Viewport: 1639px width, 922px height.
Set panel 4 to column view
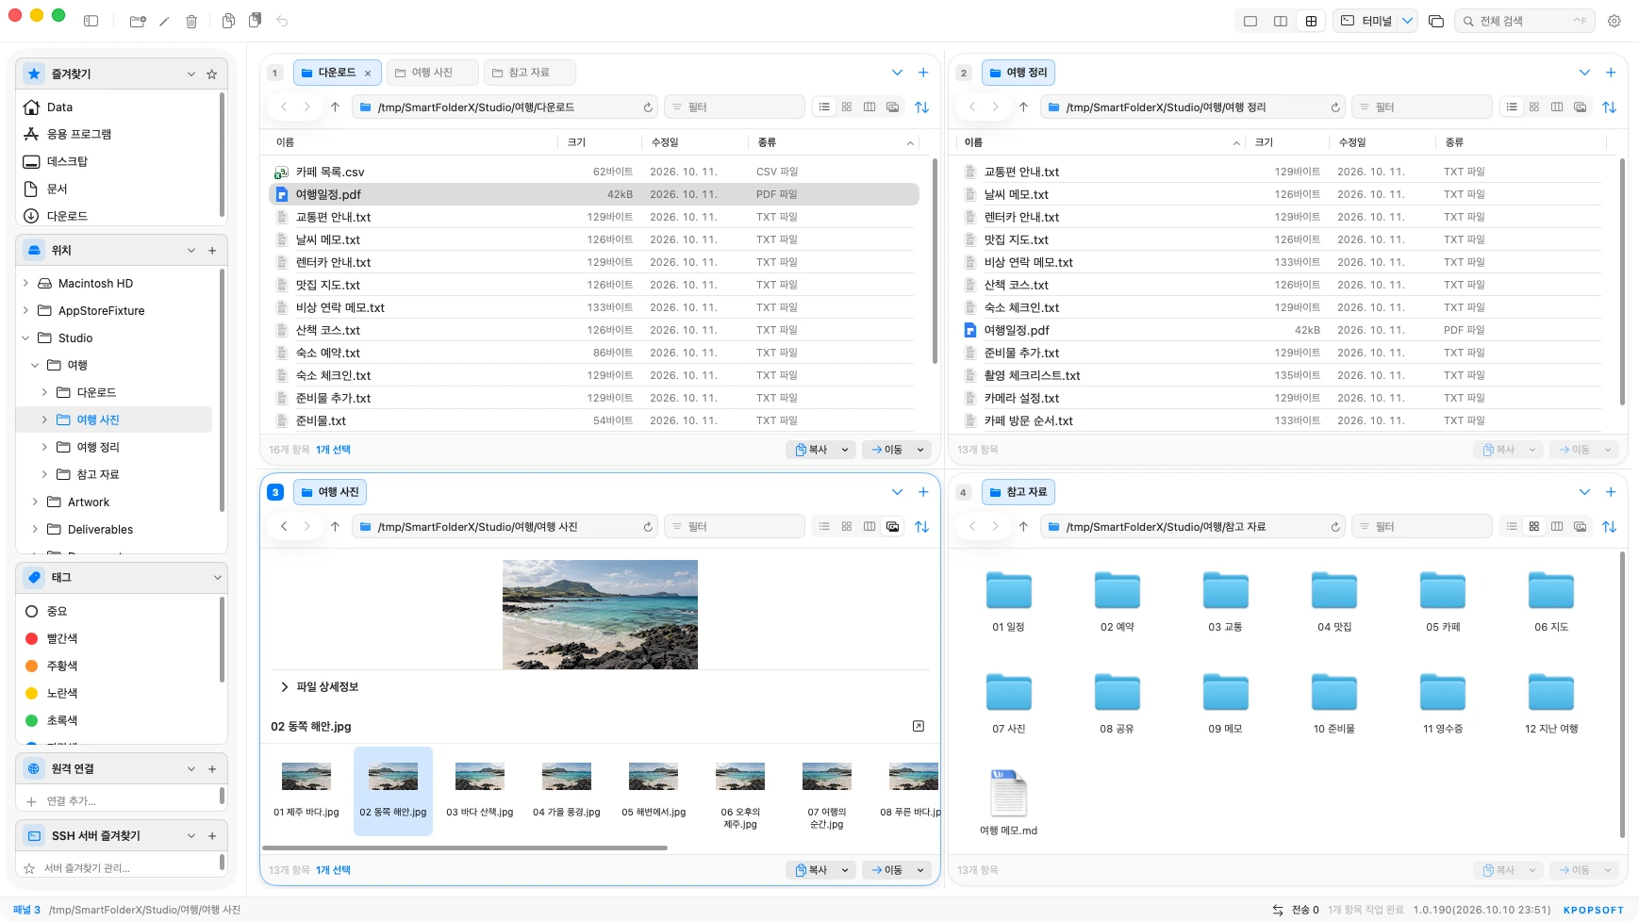pyautogui.click(x=1557, y=527)
